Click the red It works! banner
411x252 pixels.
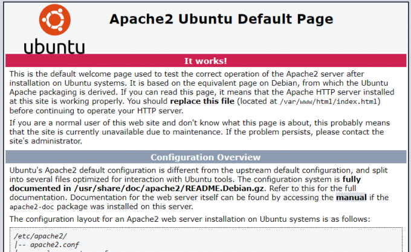[205, 61]
